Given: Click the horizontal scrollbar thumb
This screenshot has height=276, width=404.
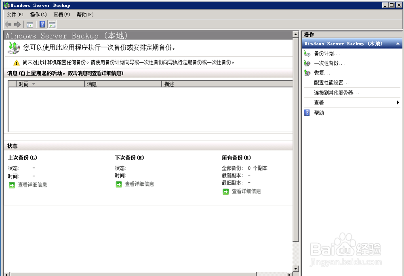Looking at the screenshot, I should point(133,274).
